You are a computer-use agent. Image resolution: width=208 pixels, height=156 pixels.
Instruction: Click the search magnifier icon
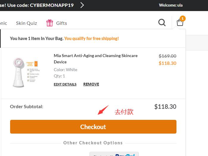coord(162,22)
